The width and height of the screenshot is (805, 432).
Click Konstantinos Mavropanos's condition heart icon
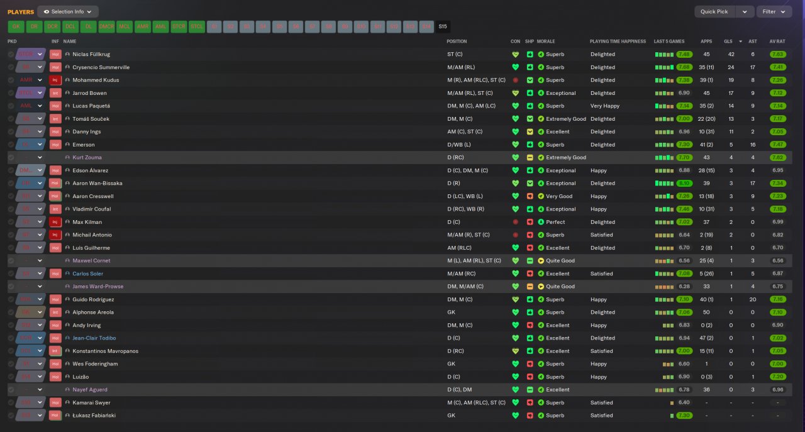click(x=516, y=351)
